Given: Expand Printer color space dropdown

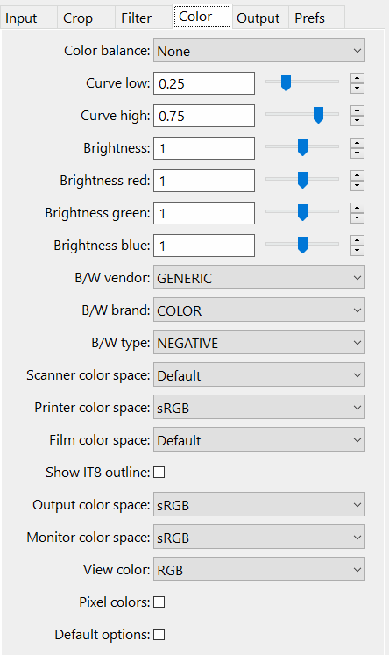Looking at the screenshot, I should coord(259,407).
